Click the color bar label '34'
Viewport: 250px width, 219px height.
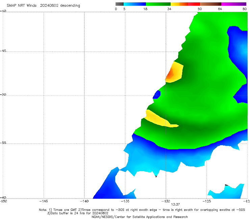click(x=169, y=9)
